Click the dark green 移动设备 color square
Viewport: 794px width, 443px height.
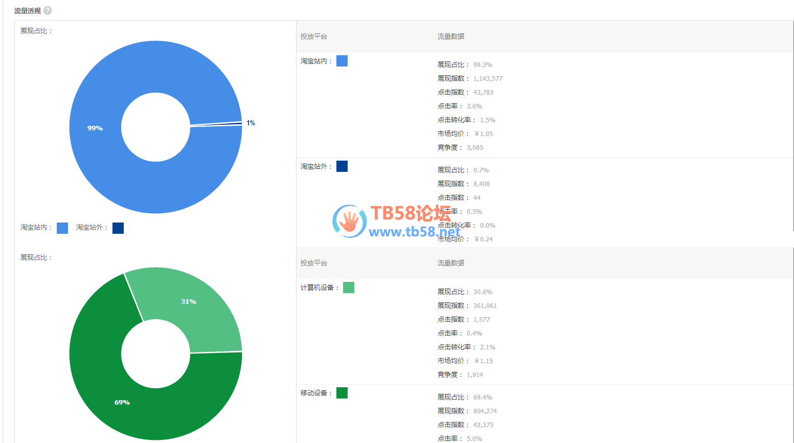coord(342,393)
